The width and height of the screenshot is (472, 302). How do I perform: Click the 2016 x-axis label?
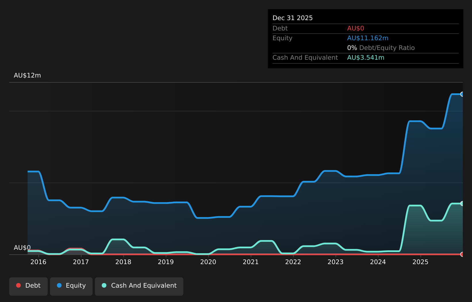point(39,262)
